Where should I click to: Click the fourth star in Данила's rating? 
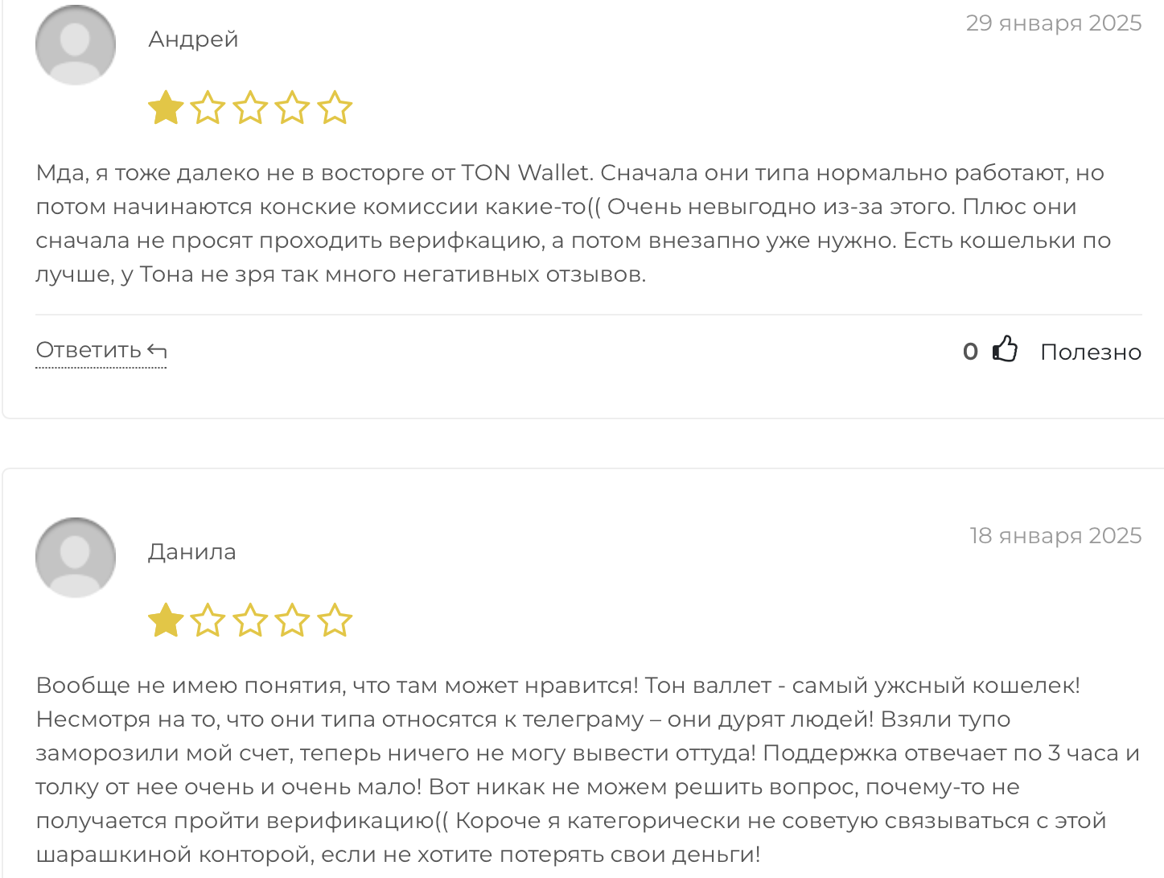point(292,620)
